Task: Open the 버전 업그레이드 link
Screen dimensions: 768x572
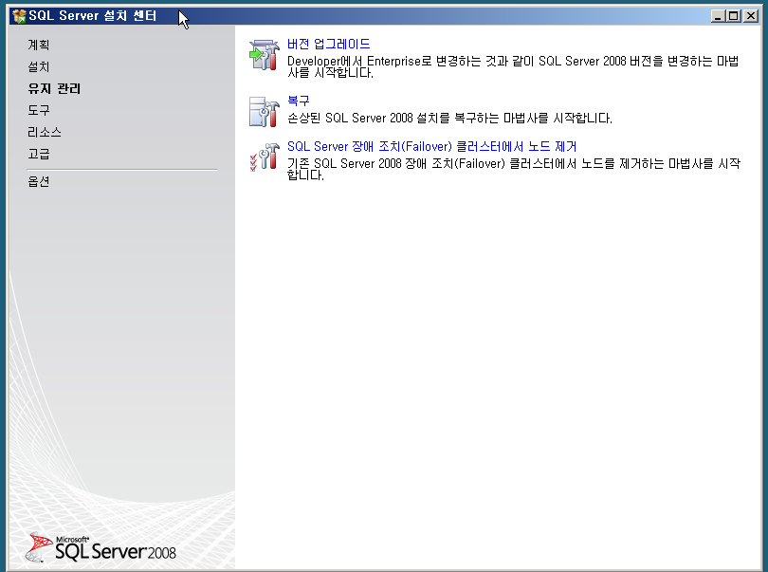Action: click(x=329, y=45)
